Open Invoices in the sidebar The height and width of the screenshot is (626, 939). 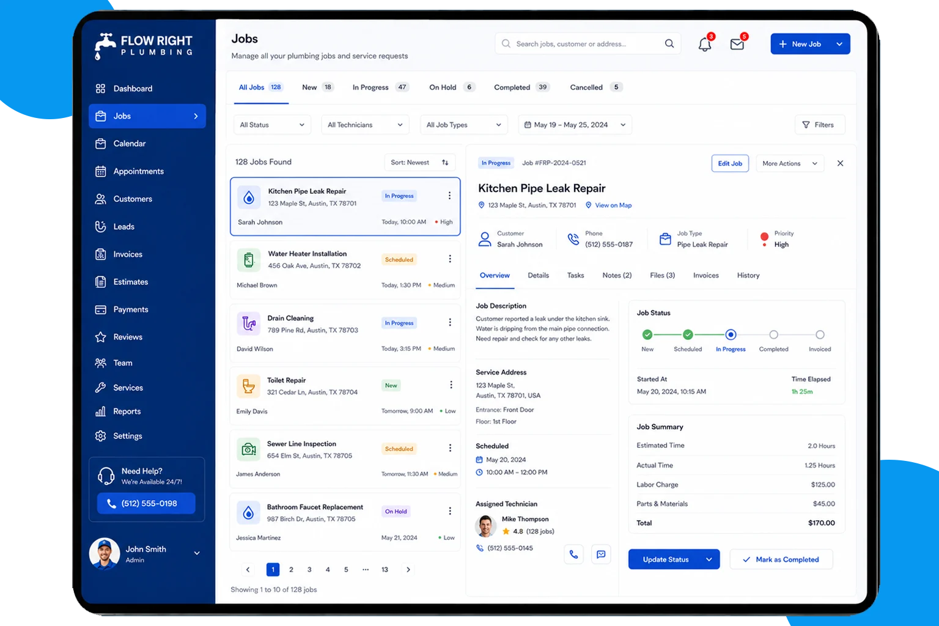(147, 254)
